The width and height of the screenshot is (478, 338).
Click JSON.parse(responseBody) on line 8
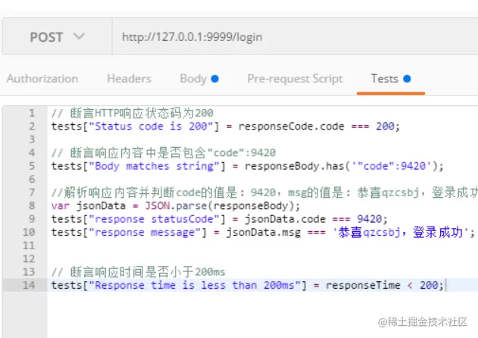coord(219,205)
